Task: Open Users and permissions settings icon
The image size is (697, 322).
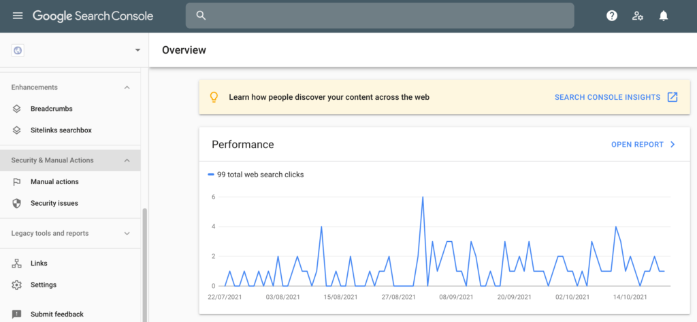Action: 638,16
